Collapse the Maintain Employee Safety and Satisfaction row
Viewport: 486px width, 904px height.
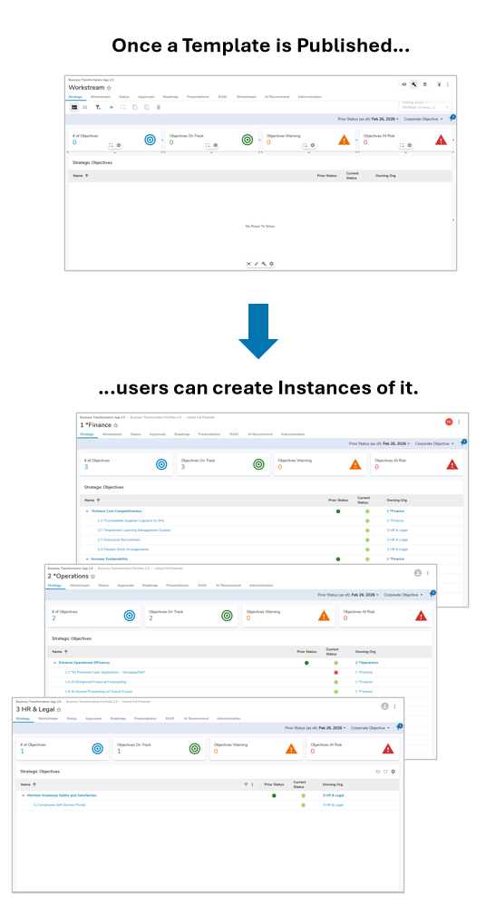tap(23, 795)
